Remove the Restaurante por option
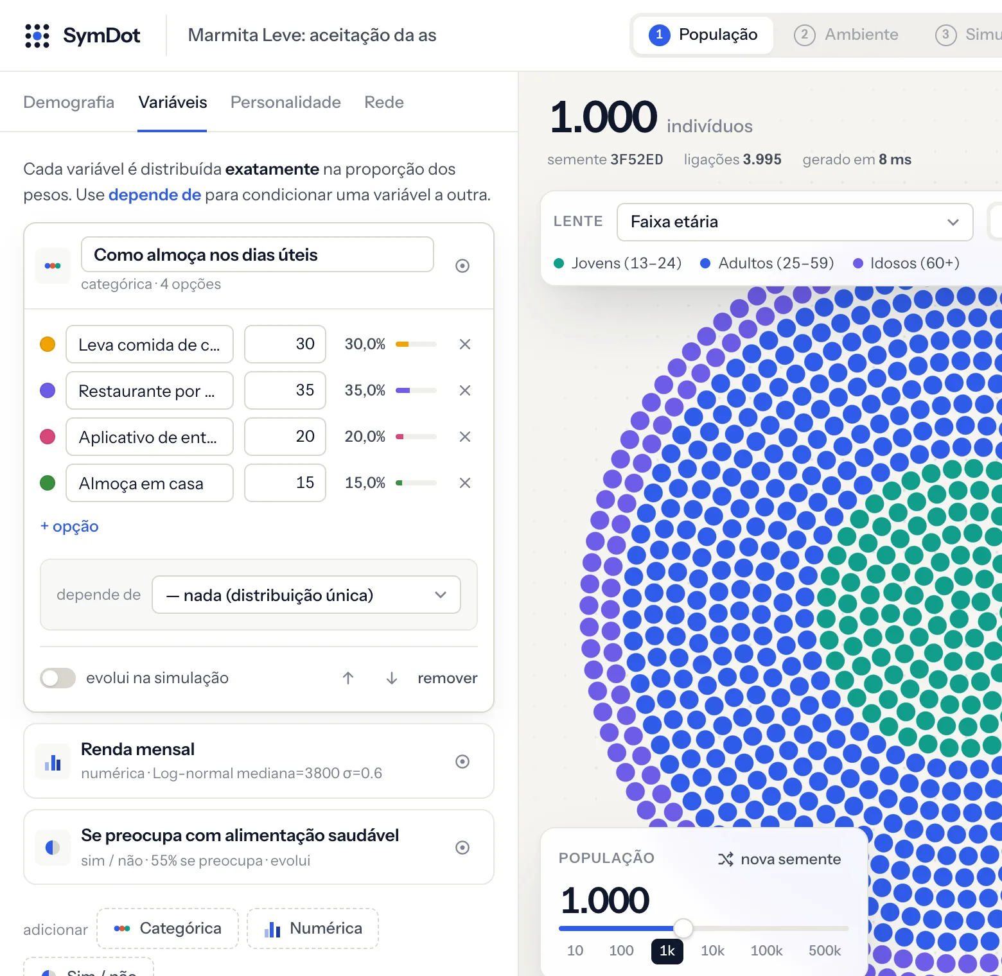1002x976 pixels. (465, 390)
